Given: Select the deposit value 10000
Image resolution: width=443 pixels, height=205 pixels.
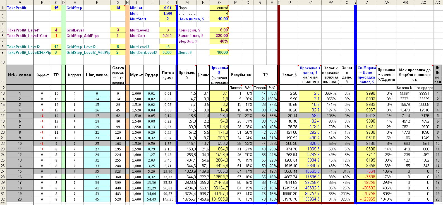Looking at the screenshot, I should (219, 52).
